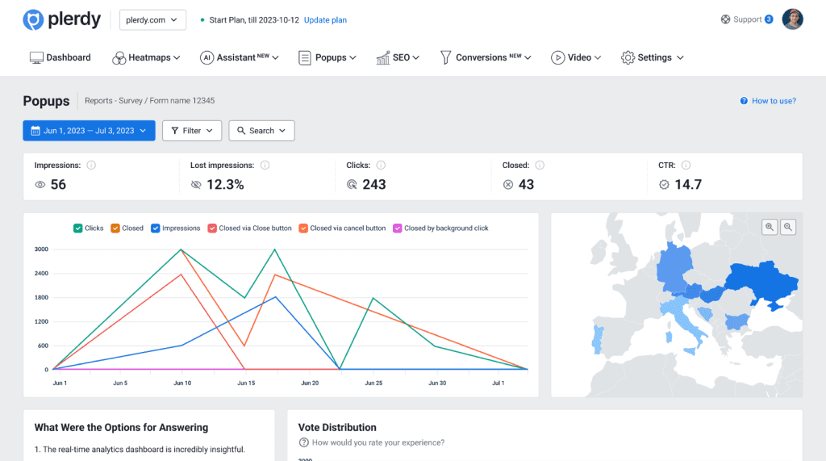Image resolution: width=826 pixels, height=461 pixels.
Task: Expand the Popups menu chevron
Action: pos(353,57)
